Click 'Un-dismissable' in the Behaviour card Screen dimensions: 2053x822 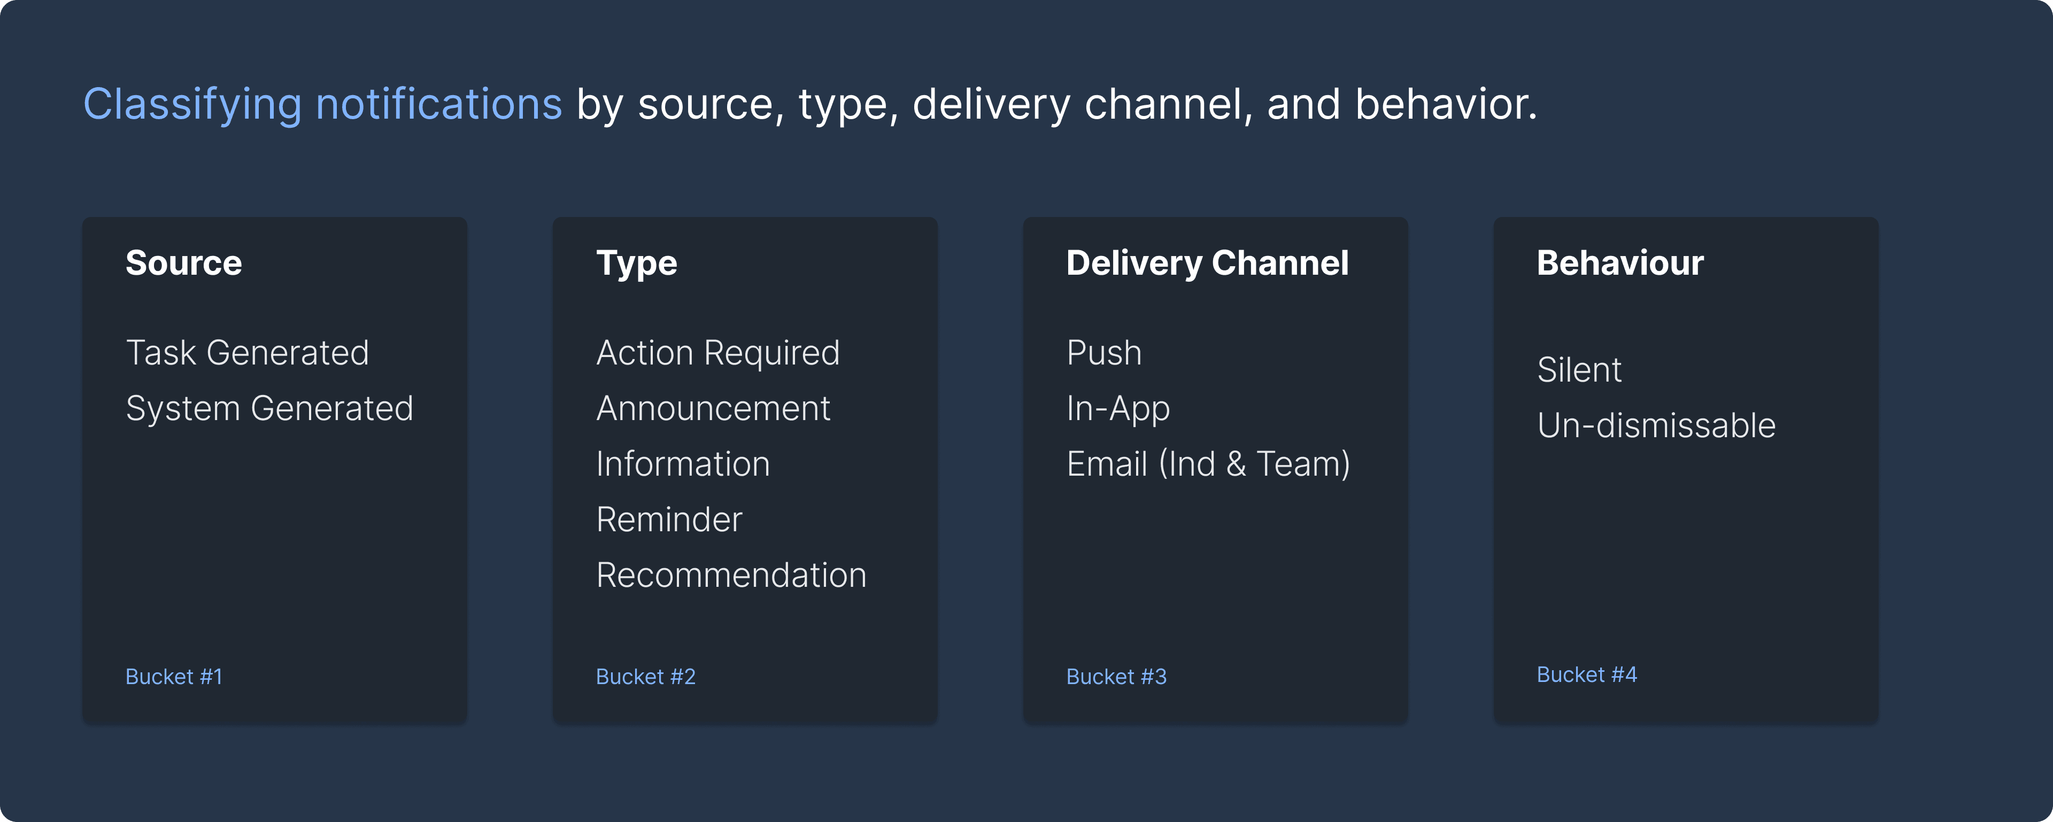[1656, 425]
